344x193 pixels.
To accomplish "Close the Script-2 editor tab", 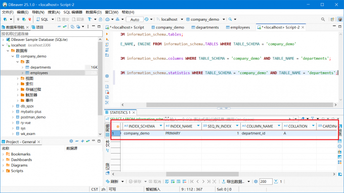I will tap(303, 27).
